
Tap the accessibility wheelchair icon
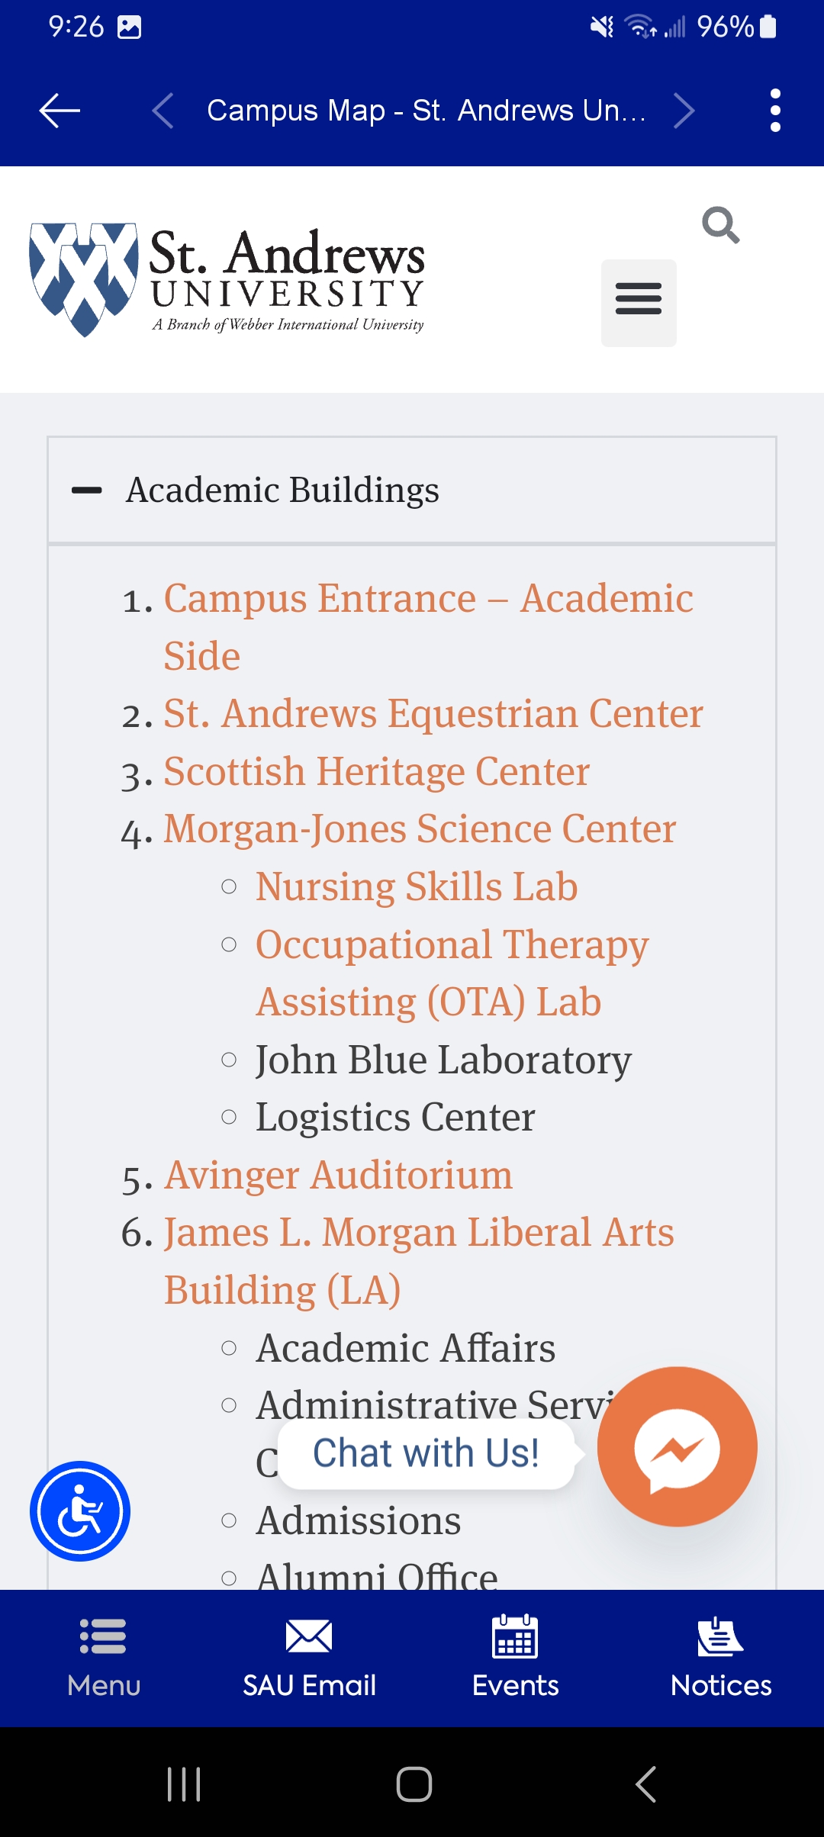pos(80,1511)
